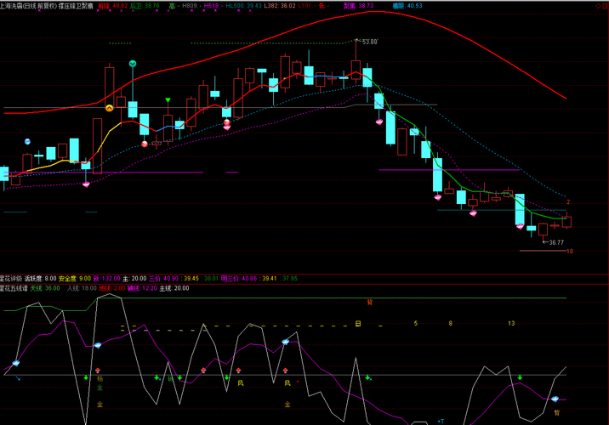Select the last red candlestick on the chart
Screen dimensions: 609x425
[x=566, y=221]
